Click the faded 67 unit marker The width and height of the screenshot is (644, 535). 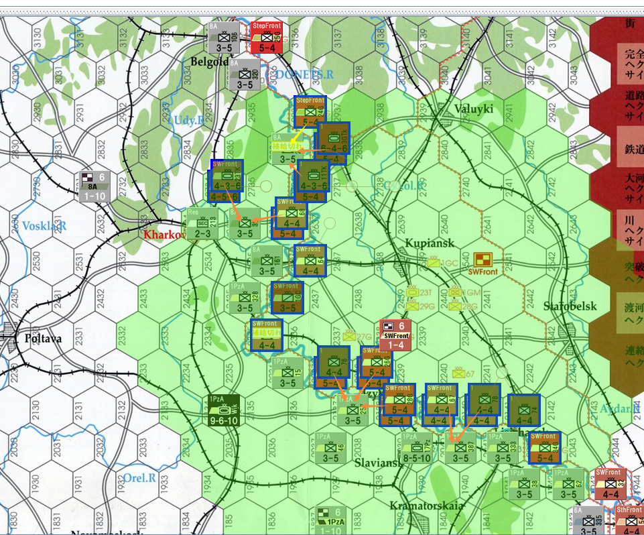(x=463, y=374)
